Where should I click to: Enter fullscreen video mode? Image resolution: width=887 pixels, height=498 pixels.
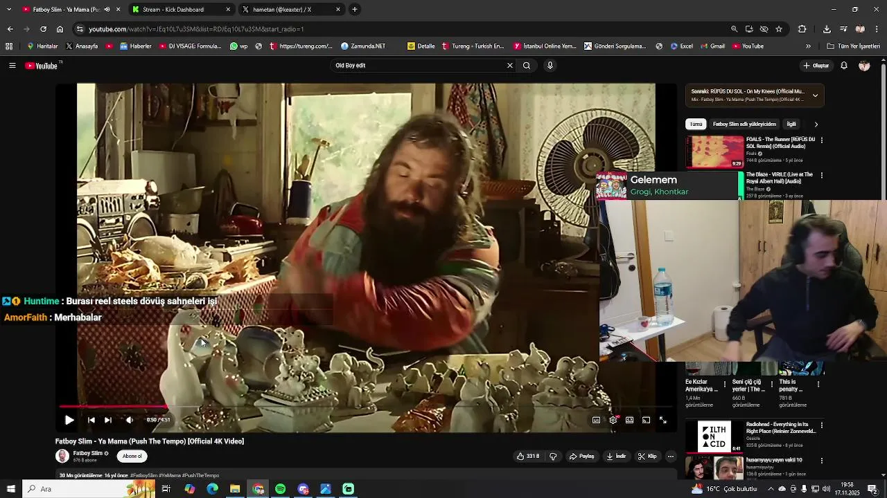coord(662,420)
